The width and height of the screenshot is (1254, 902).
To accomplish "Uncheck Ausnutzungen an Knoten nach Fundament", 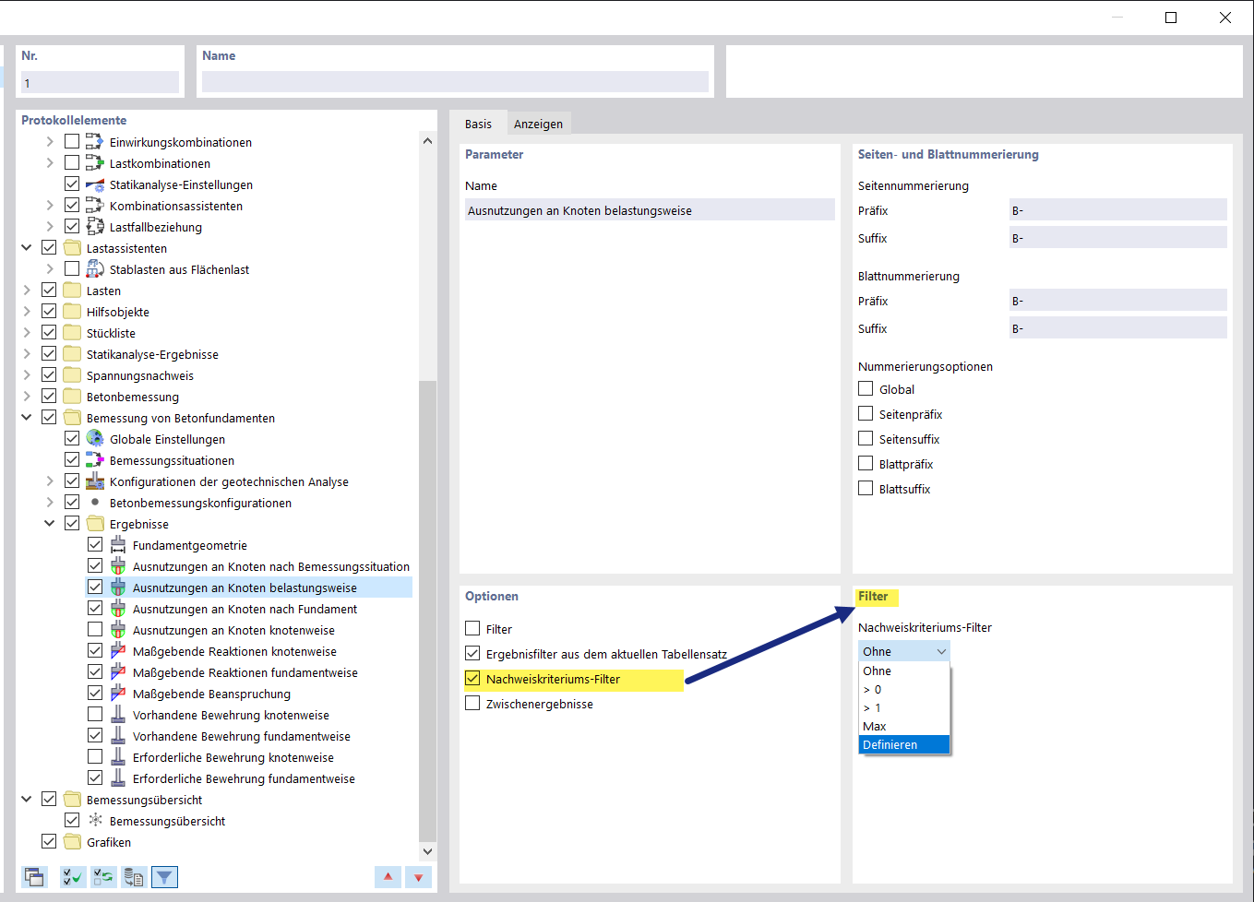I will pos(95,609).
